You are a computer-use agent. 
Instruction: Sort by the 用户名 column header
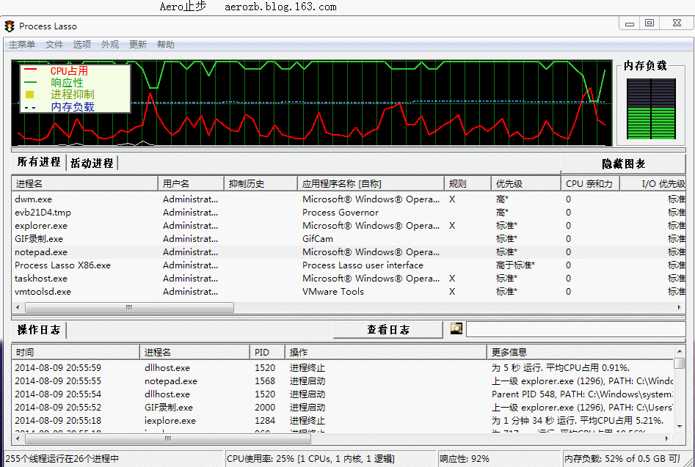pyautogui.click(x=191, y=184)
